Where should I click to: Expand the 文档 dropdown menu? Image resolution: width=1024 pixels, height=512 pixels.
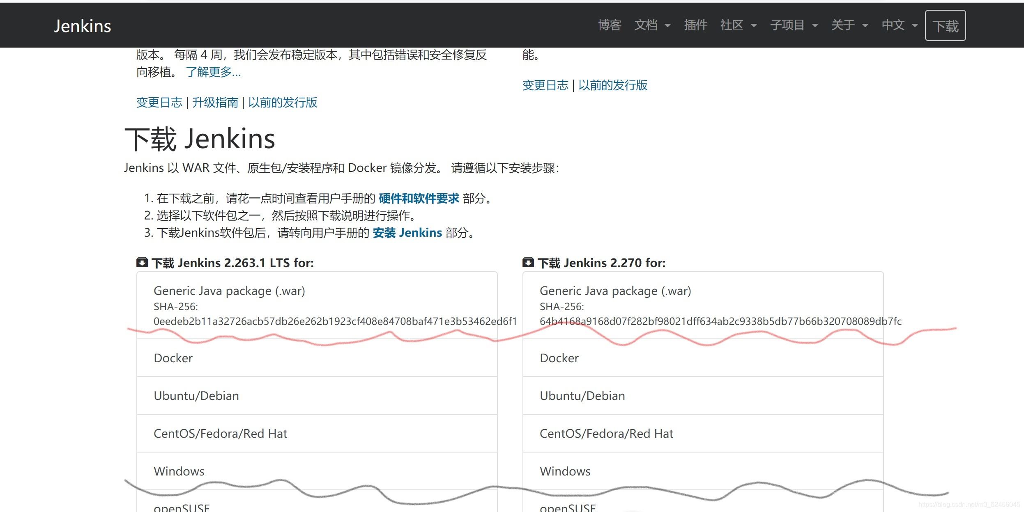pos(652,25)
